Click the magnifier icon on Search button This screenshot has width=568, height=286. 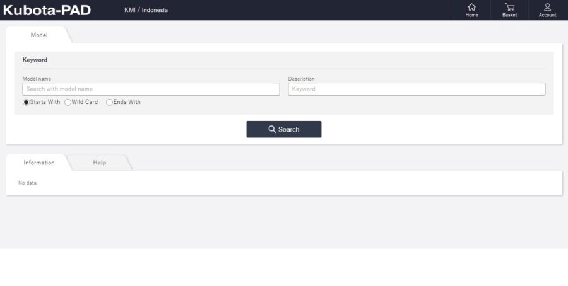point(272,129)
